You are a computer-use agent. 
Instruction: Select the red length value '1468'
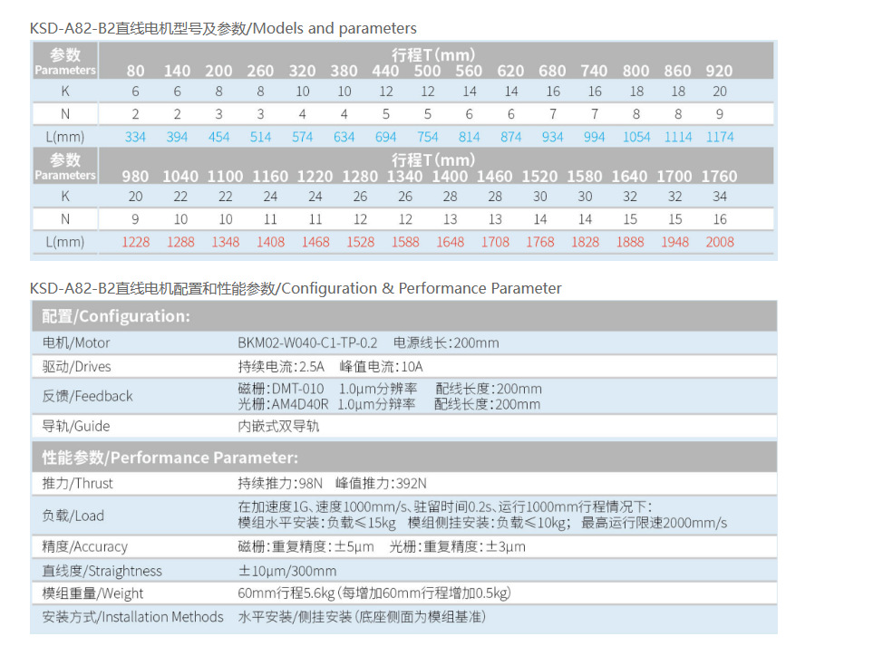coord(315,242)
